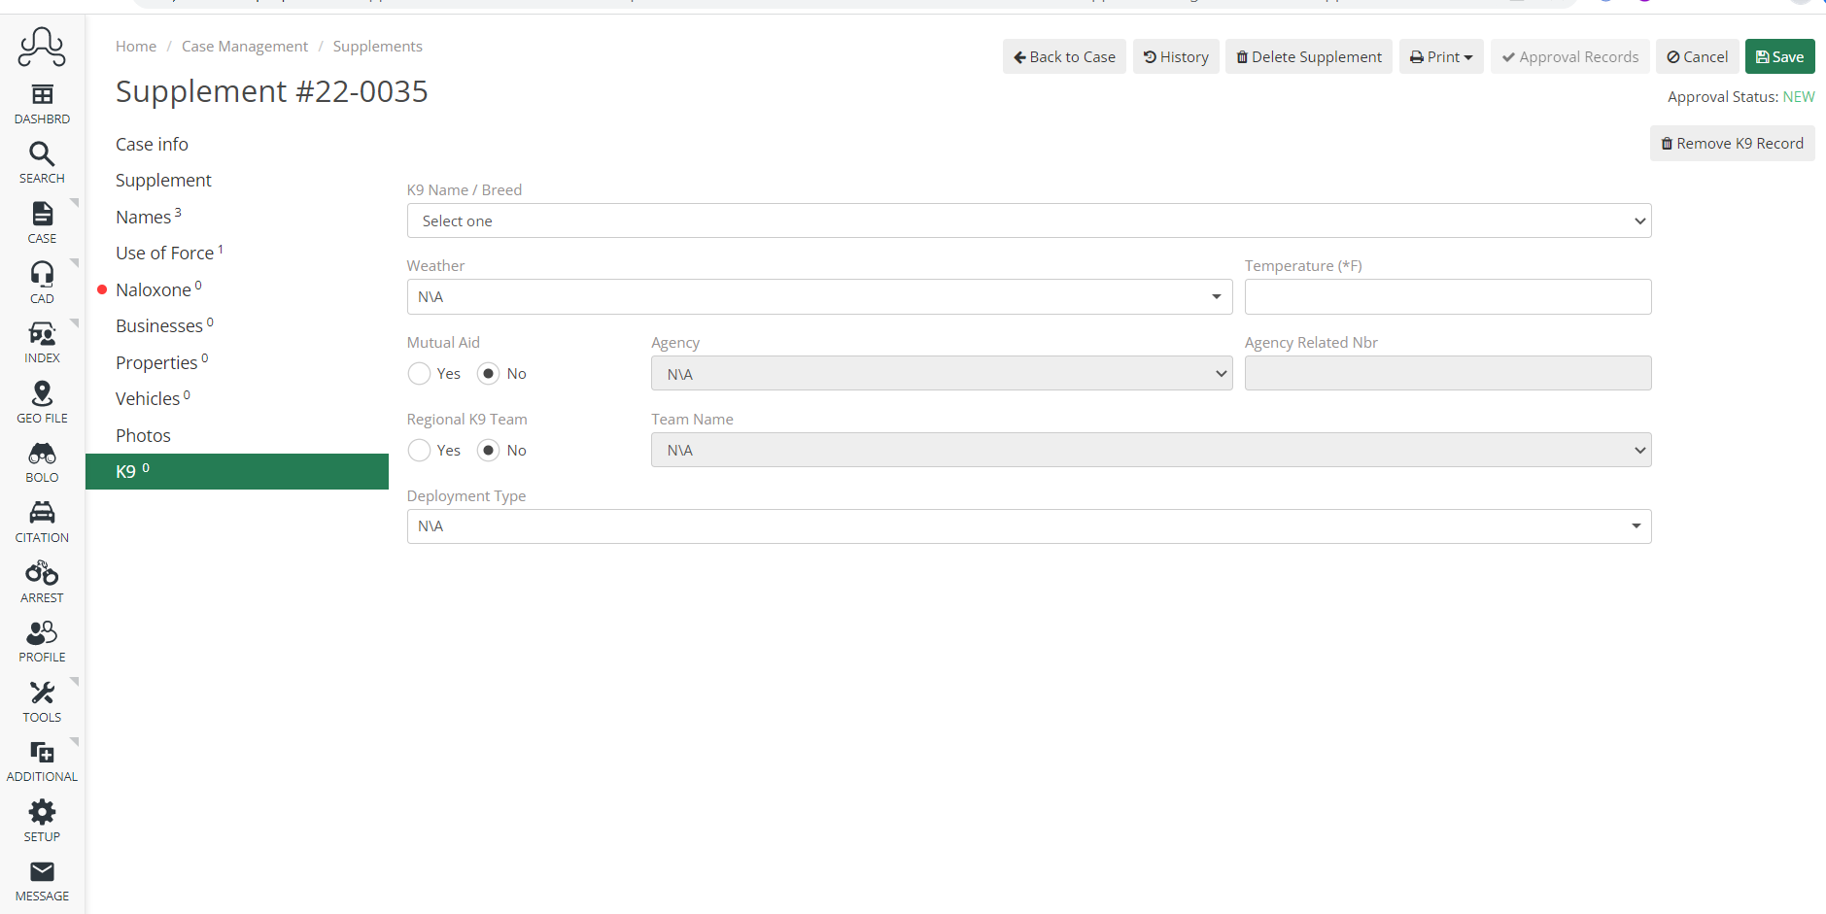The image size is (1826, 914).
Task: Select No for Mutual Aid
Action: (x=487, y=373)
